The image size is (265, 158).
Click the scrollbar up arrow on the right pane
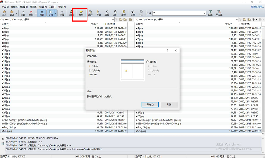tap(263, 28)
